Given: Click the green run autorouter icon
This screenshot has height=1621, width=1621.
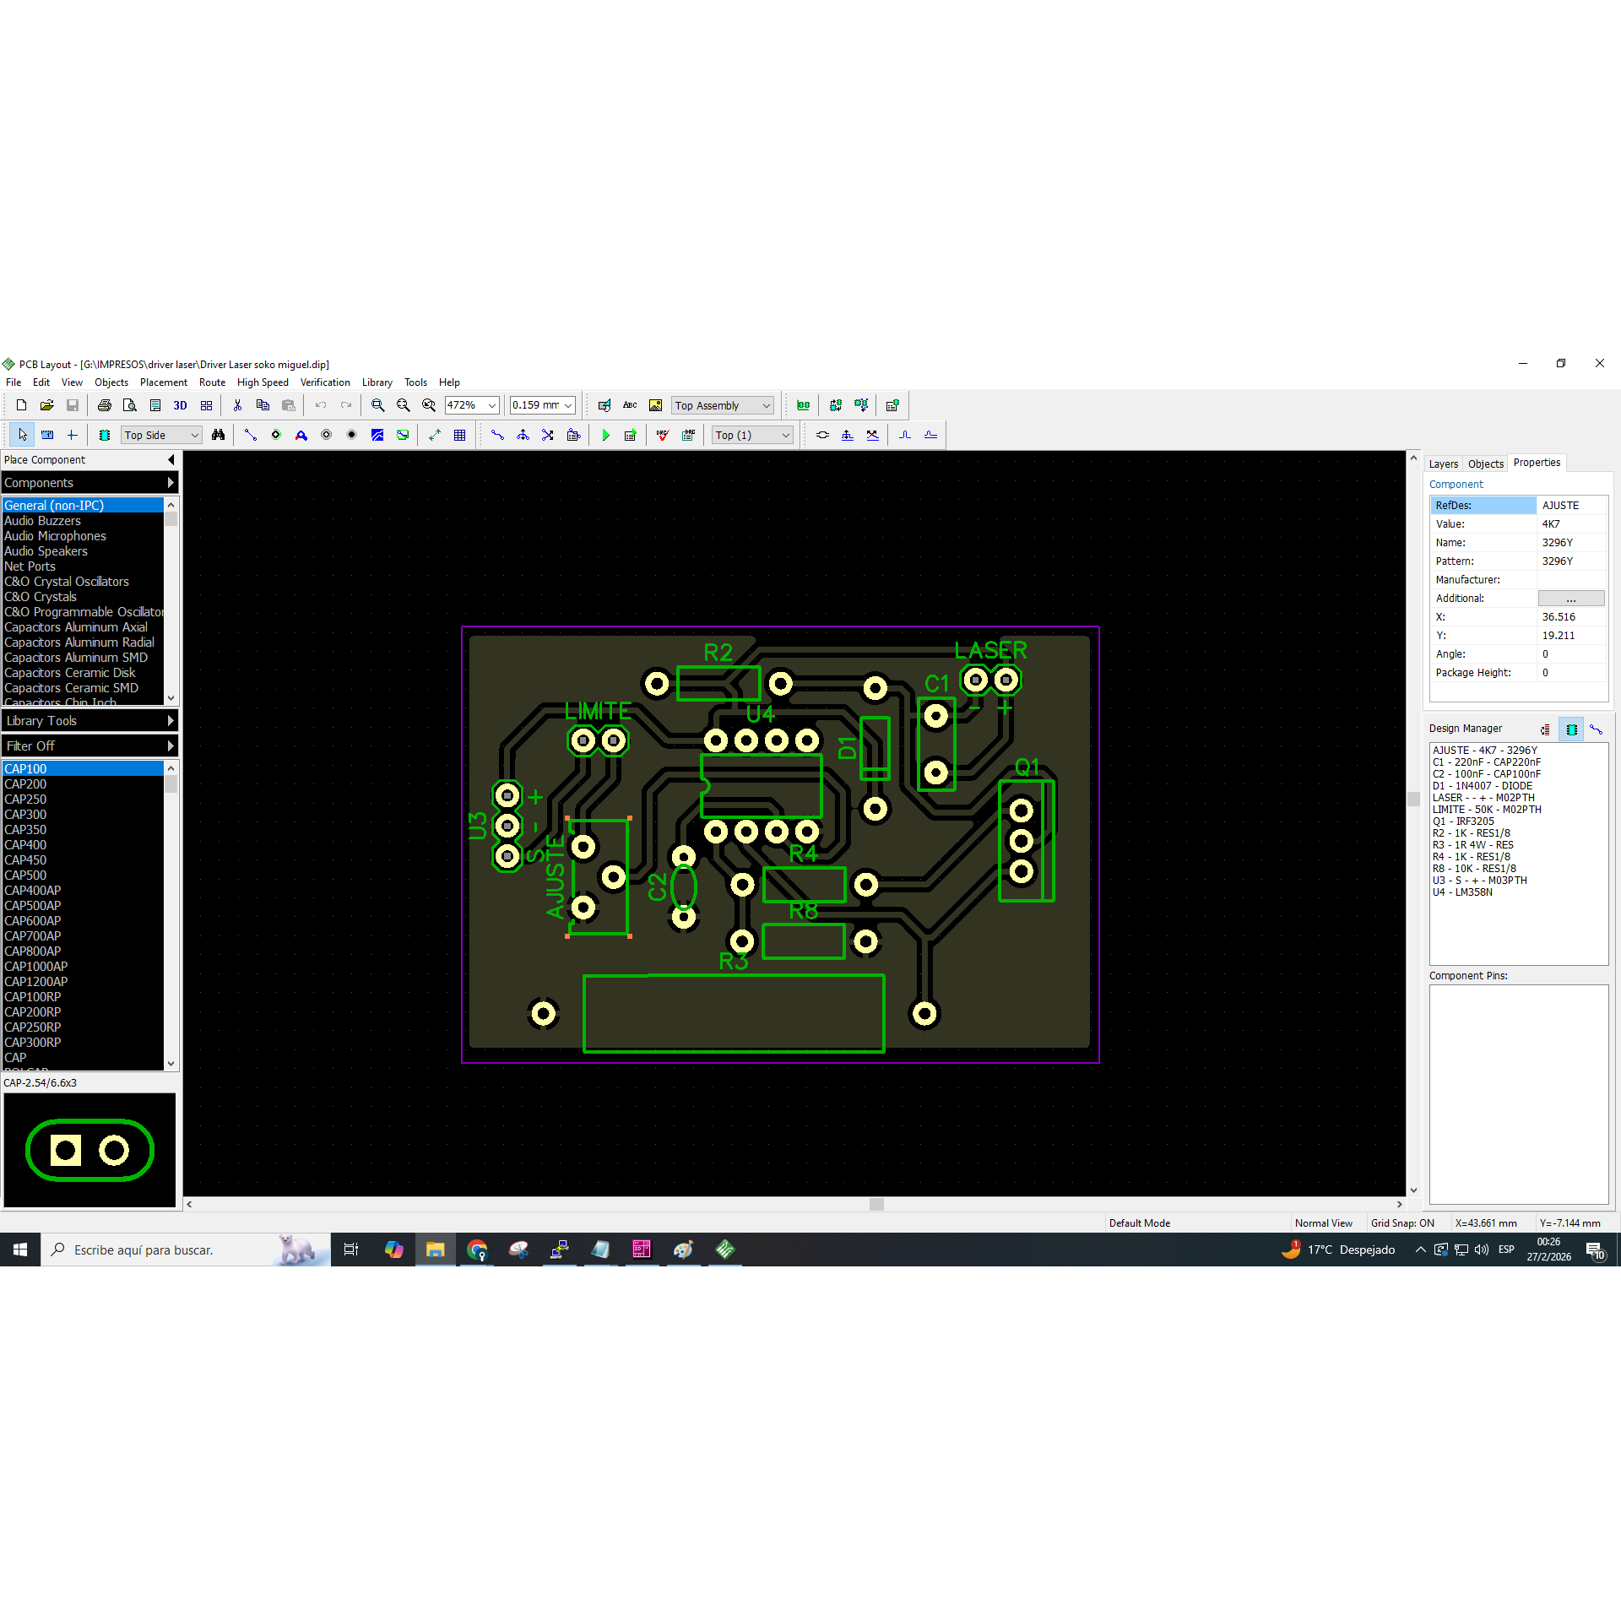Looking at the screenshot, I should pos(605,435).
